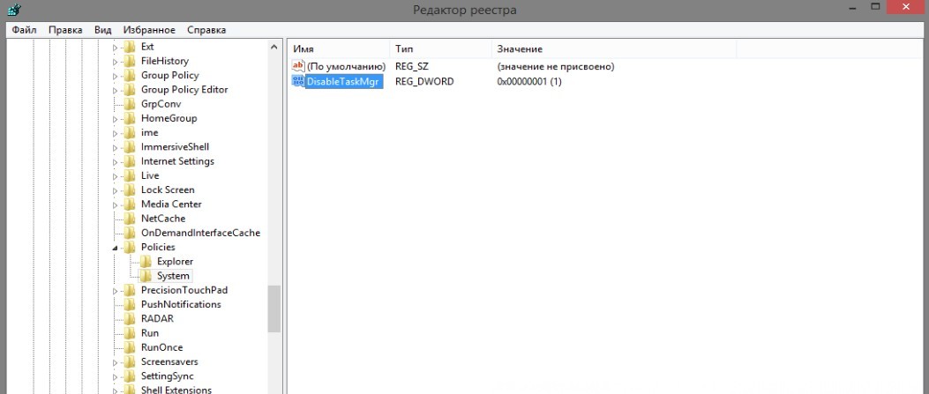Click the Internet Settings folder icon
Screen dimensions: 929x394
coord(130,161)
